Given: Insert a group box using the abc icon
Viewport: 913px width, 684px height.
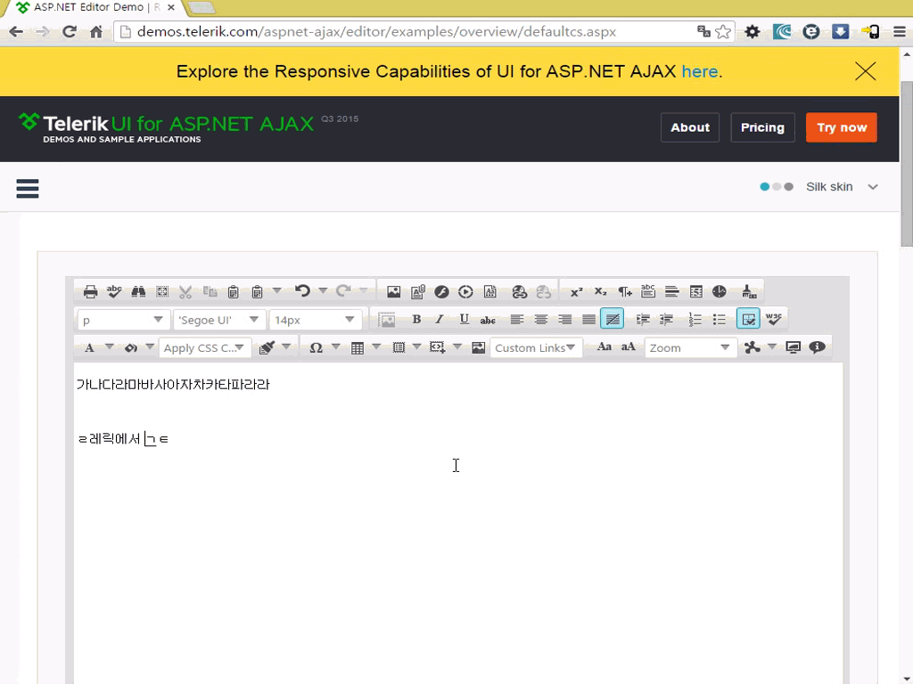Looking at the screenshot, I should pos(648,291).
